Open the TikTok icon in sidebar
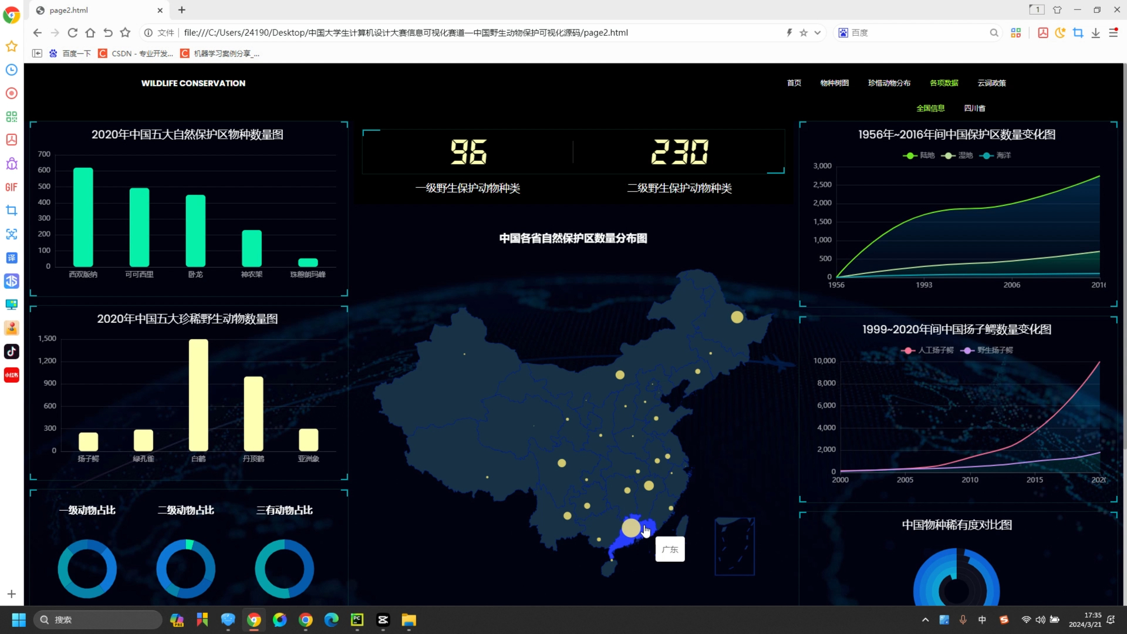1127x634 pixels. [12, 352]
